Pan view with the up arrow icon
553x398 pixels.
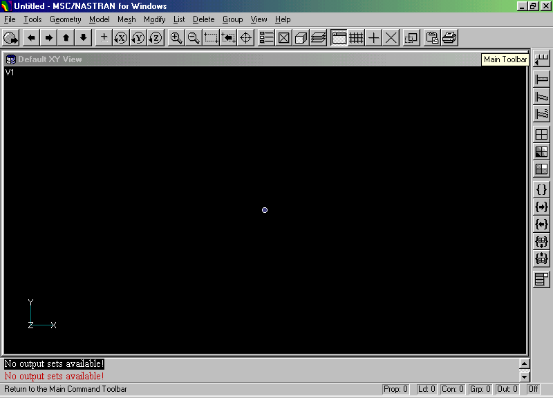[66, 38]
